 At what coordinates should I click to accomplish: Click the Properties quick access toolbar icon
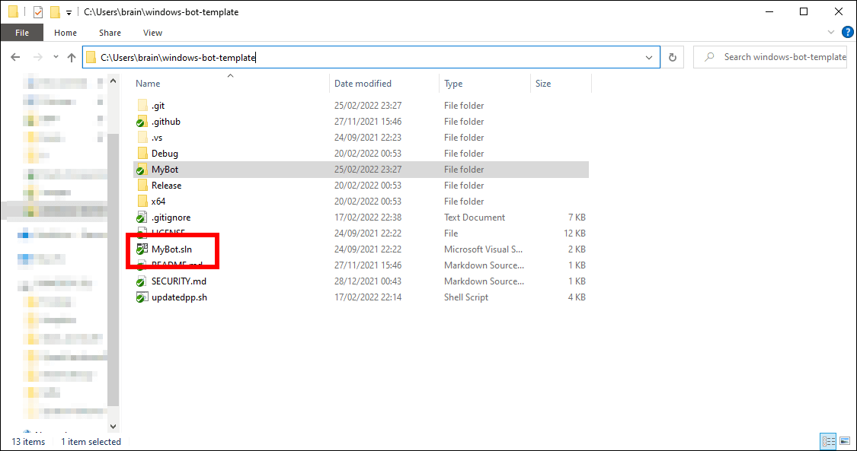(38, 12)
